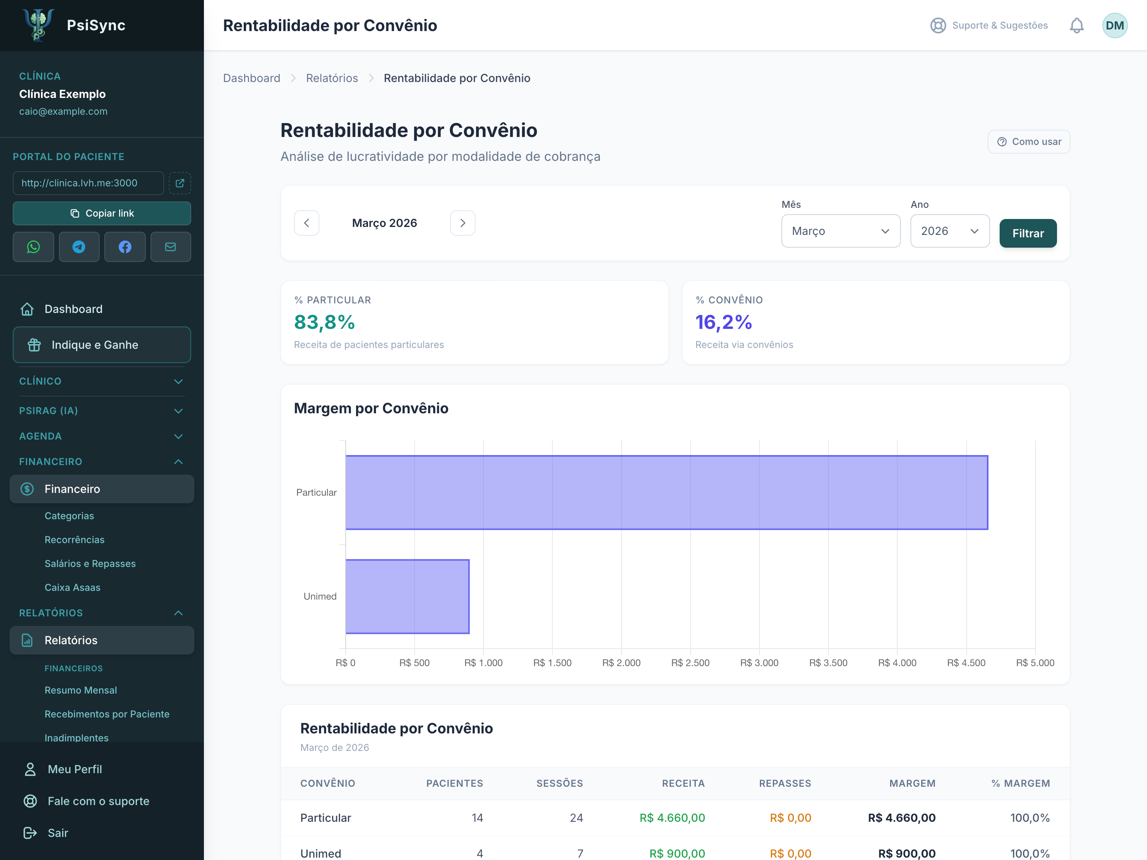Share portal link via WhatsApp icon

tap(33, 247)
